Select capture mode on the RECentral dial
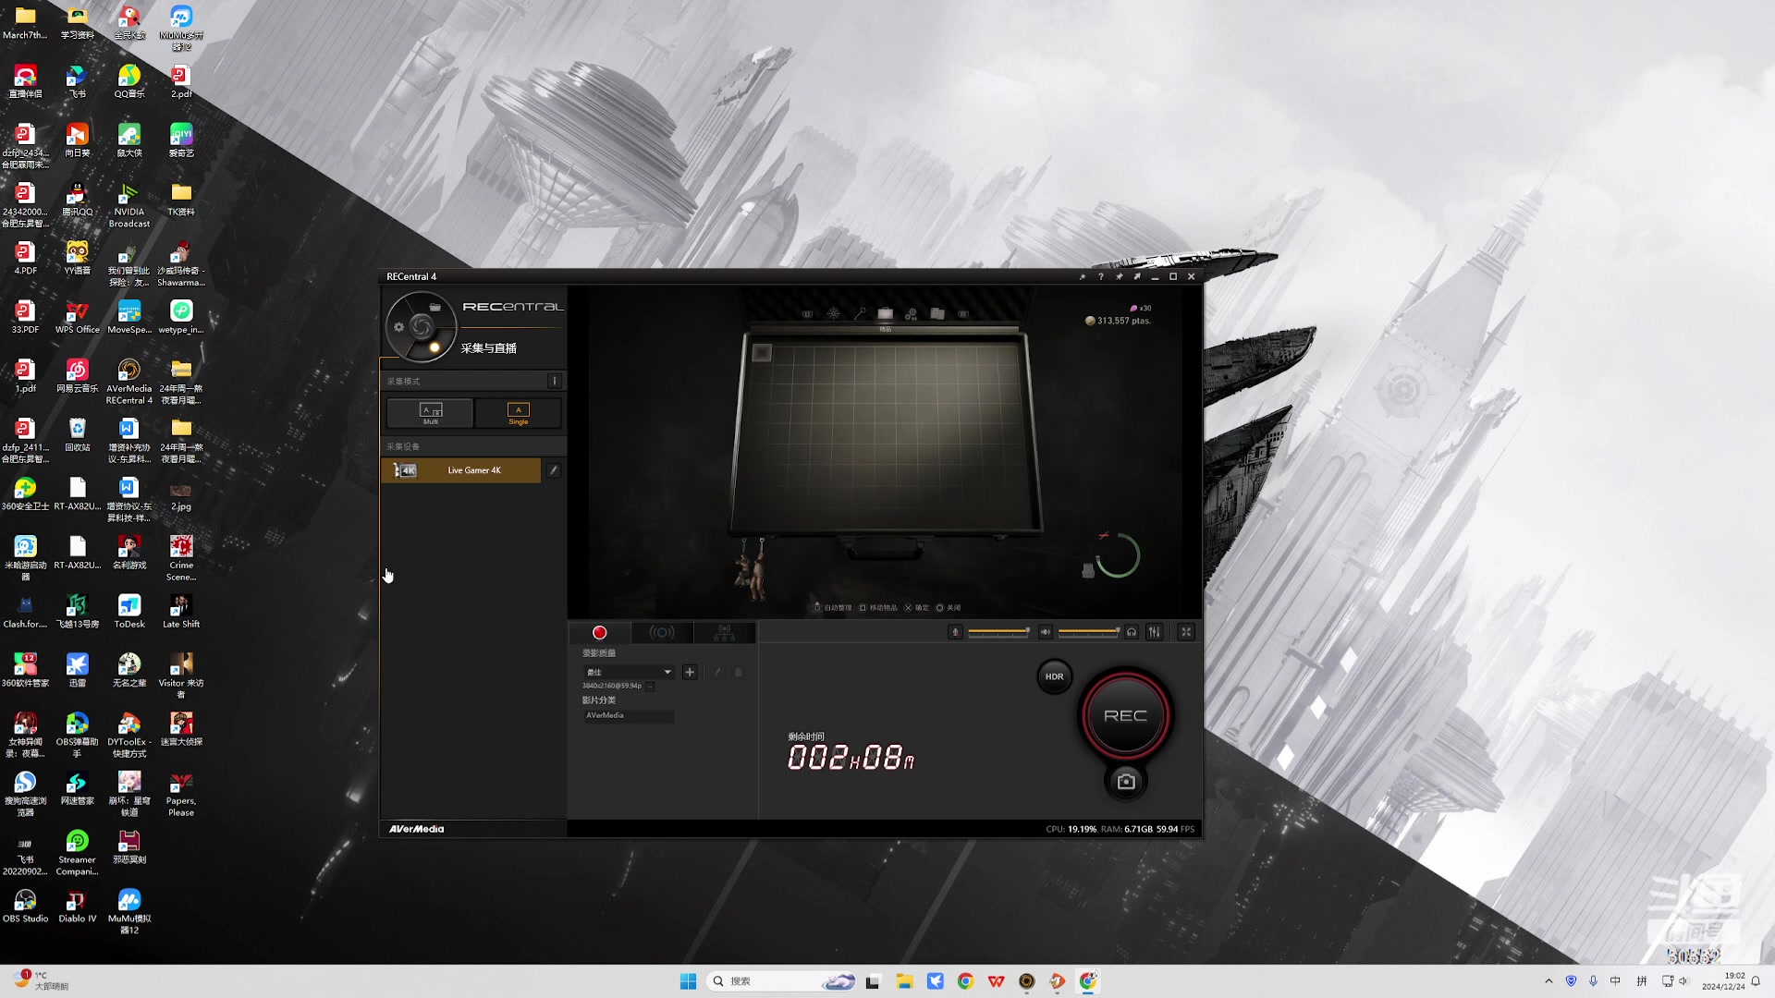 tap(434, 347)
